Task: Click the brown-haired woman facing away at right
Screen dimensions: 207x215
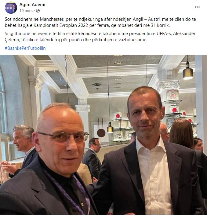Action: [x=182, y=134]
